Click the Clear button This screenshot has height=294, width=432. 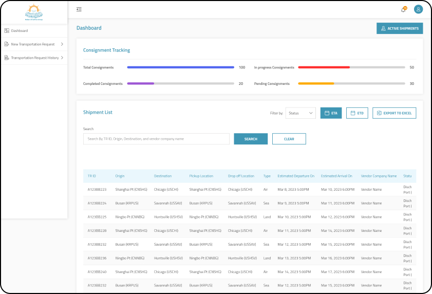coord(289,139)
